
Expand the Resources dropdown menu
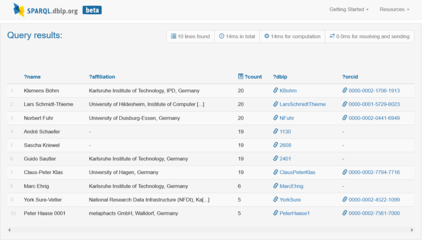click(395, 9)
